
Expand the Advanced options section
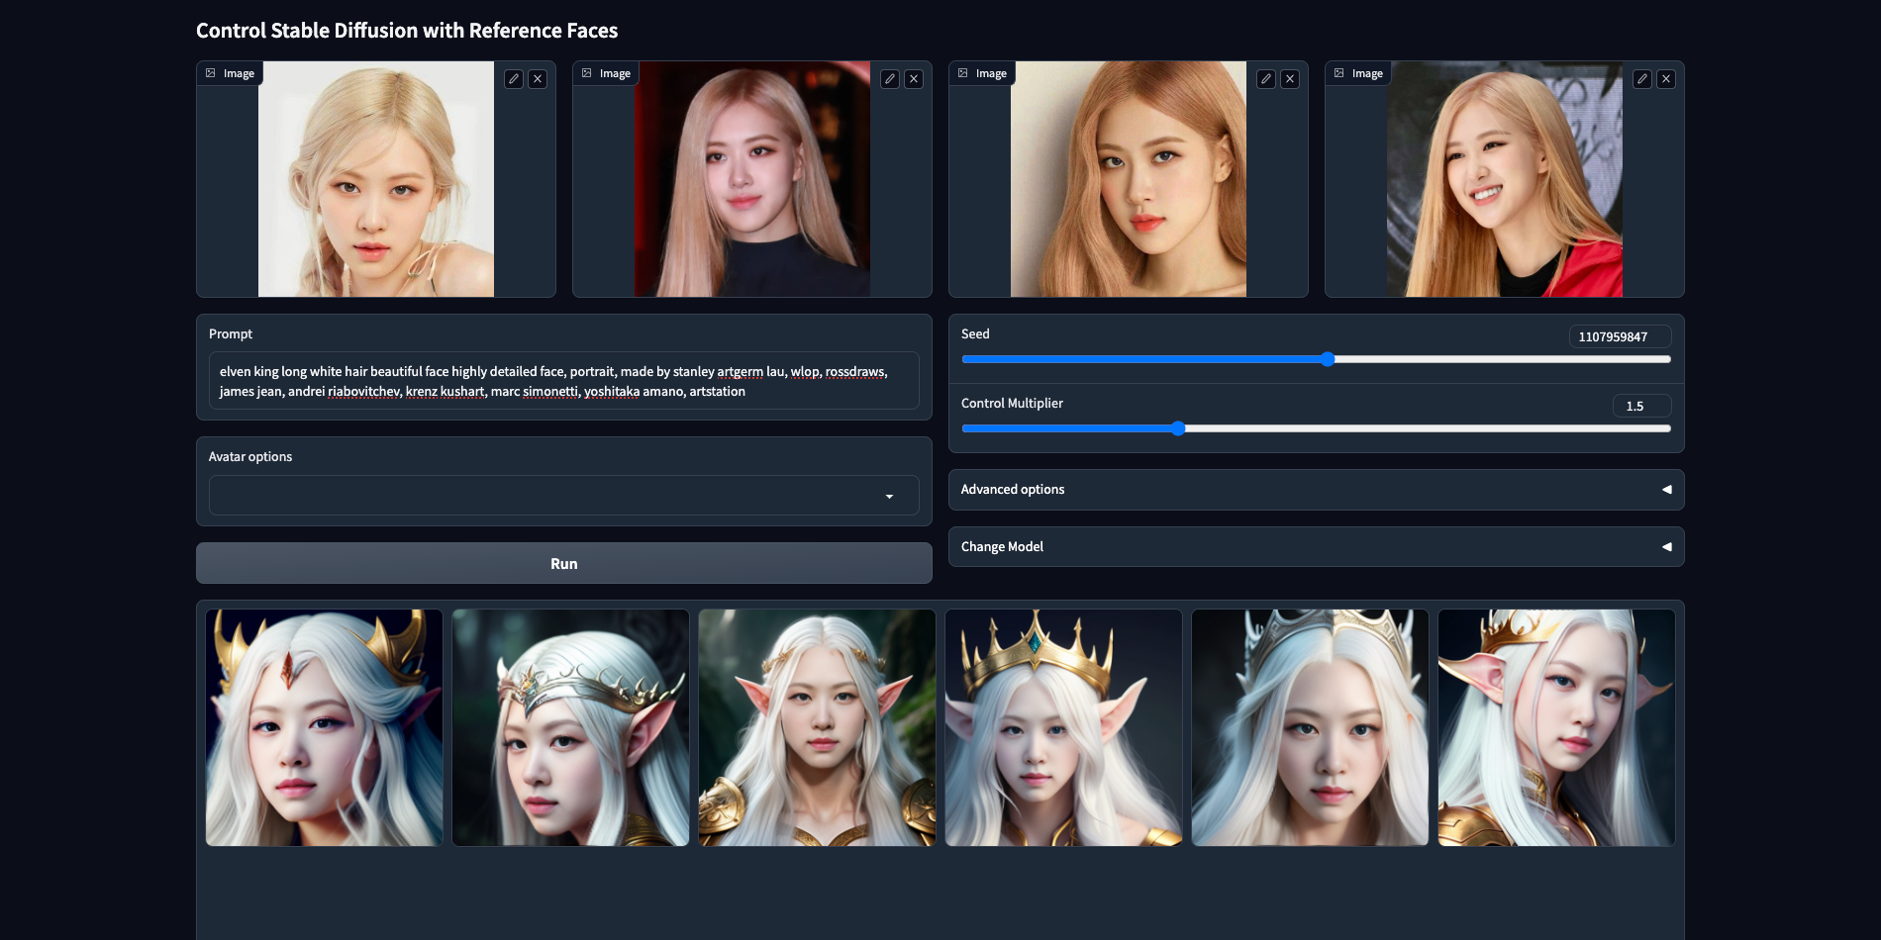coord(1316,490)
